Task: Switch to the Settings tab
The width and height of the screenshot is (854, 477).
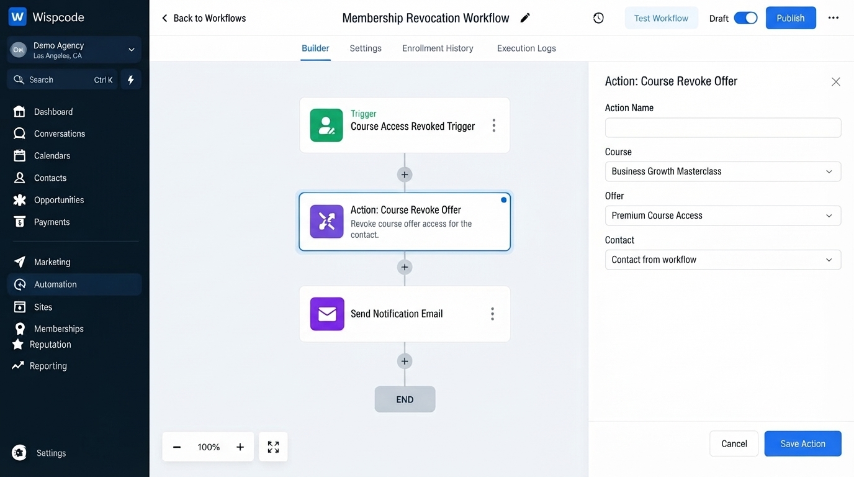Action: [366, 48]
